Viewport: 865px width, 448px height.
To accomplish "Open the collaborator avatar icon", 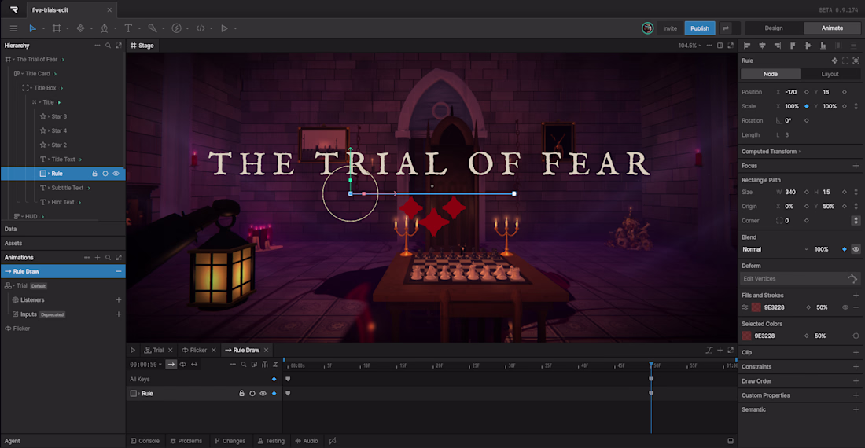I will tap(647, 28).
